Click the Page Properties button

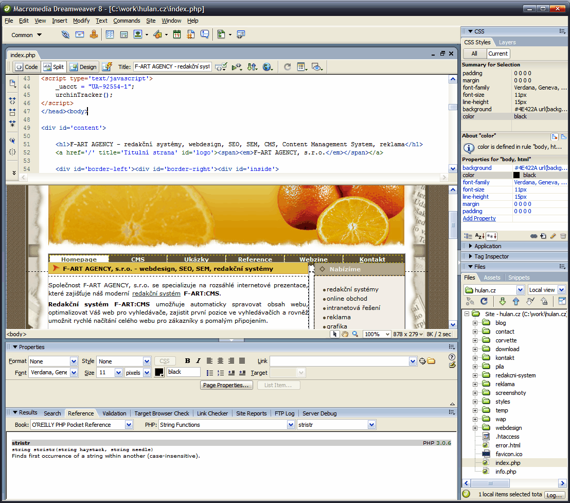click(226, 385)
